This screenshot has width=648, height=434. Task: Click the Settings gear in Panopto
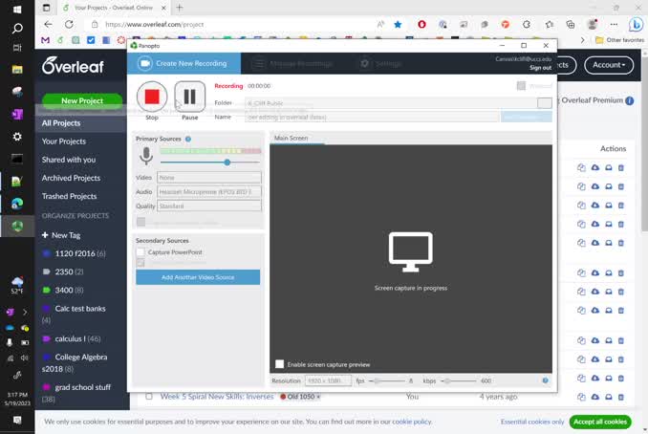(x=365, y=63)
